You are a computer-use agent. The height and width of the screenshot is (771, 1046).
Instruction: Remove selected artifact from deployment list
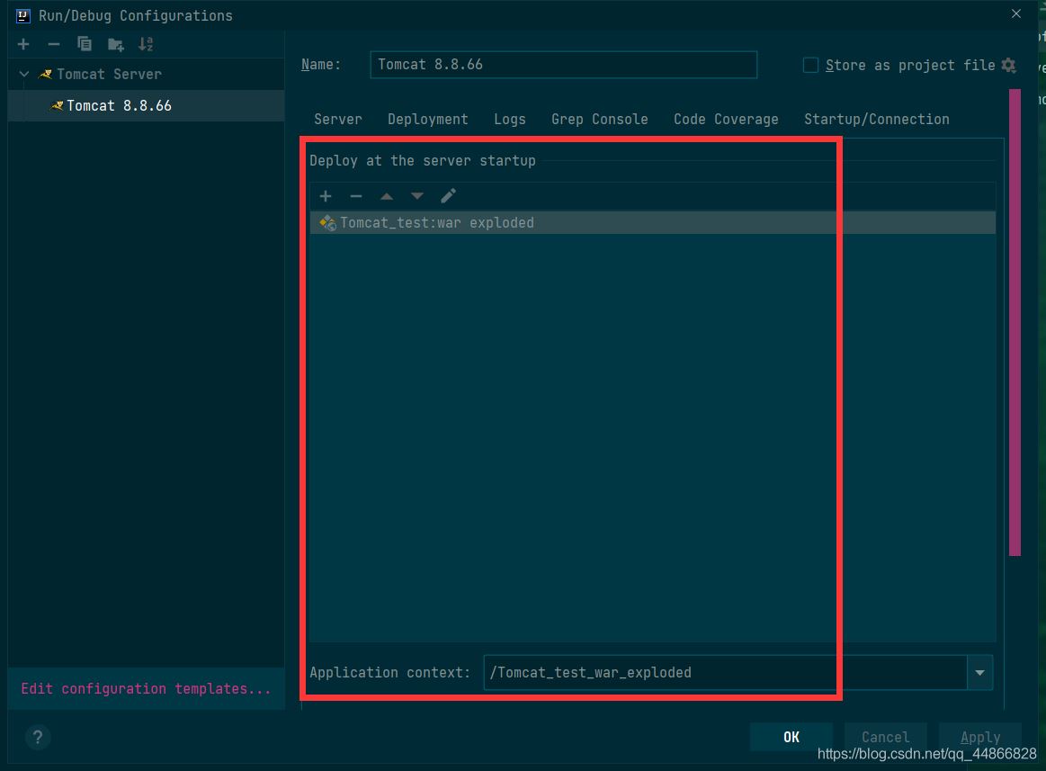[356, 195]
